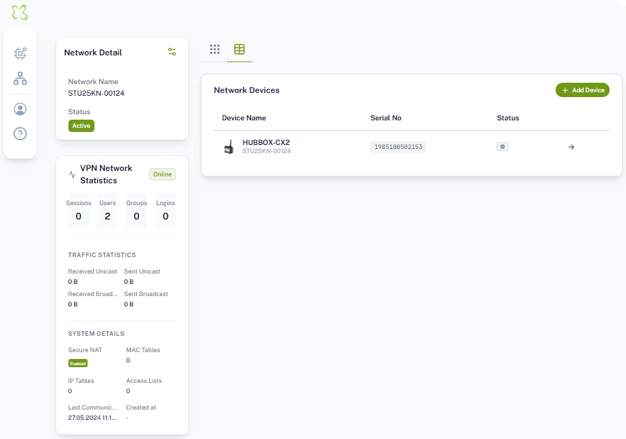Click the HUBBOX-CX2 device name
Image resolution: width=626 pixels, height=439 pixels.
pyautogui.click(x=266, y=142)
